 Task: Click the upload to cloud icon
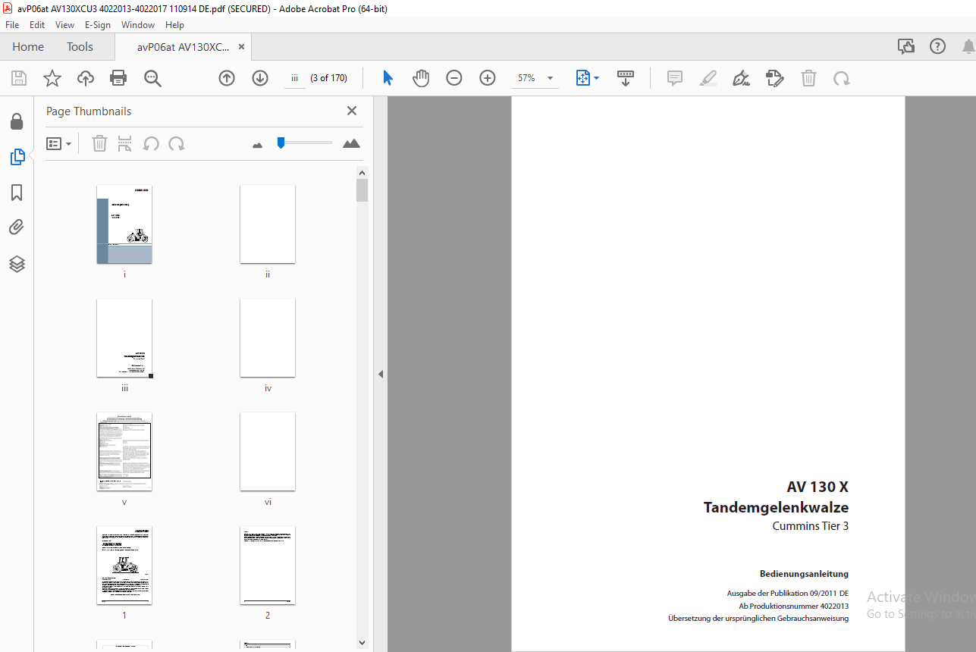[86, 78]
